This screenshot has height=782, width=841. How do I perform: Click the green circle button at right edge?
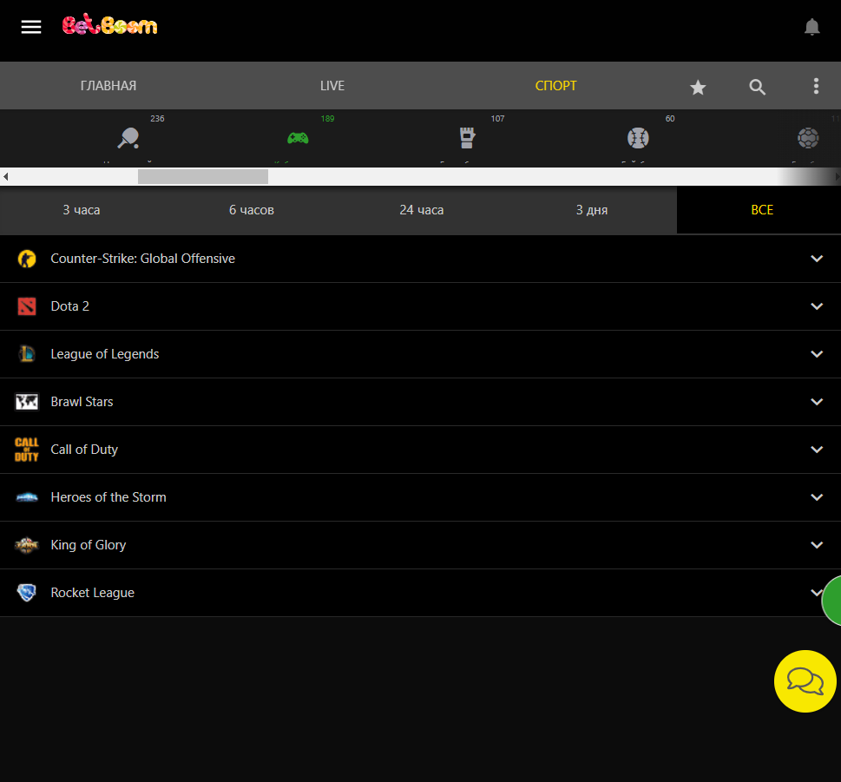[831, 601]
